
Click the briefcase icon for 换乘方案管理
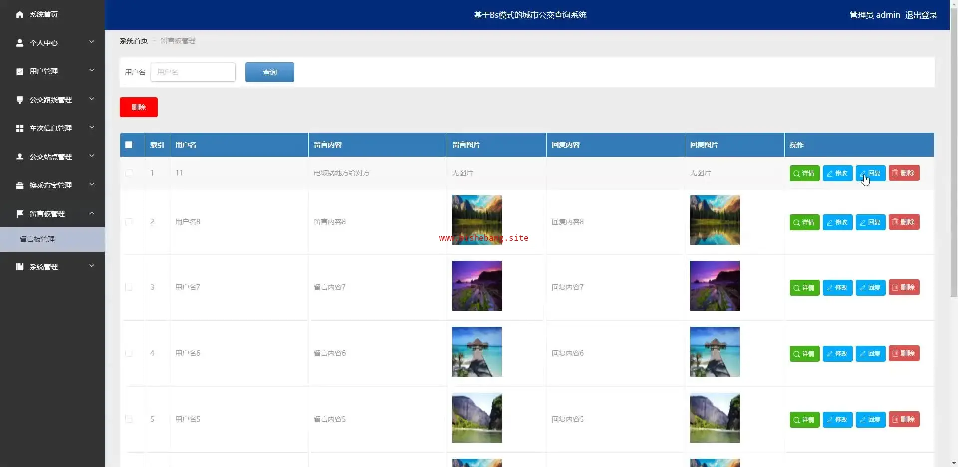pos(20,185)
